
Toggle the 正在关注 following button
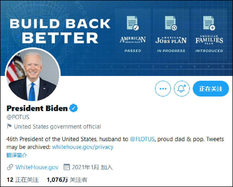(x=211, y=89)
